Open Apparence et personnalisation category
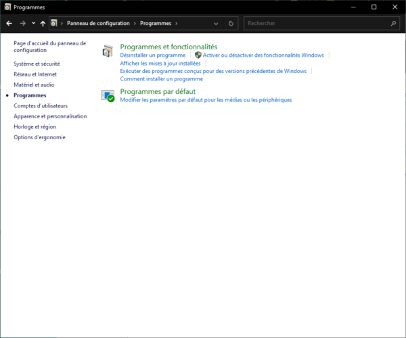Screen dimensions: 406x338 [x=50, y=116]
